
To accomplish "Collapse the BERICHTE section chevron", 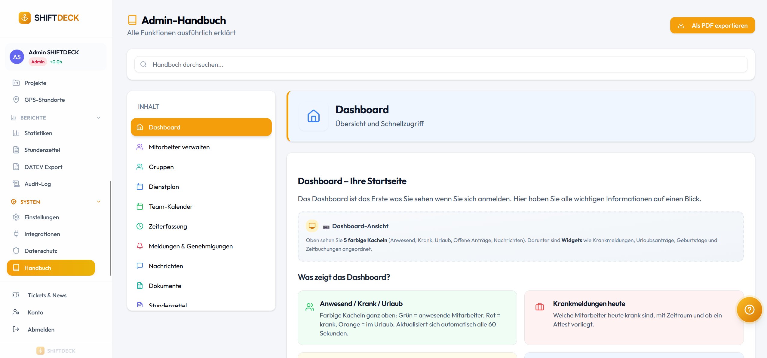I will (99, 118).
